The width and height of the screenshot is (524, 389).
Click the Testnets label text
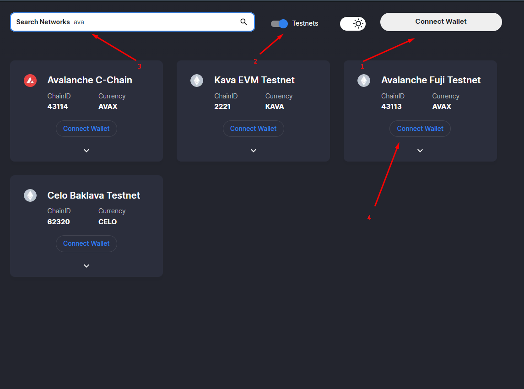point(305,23)
